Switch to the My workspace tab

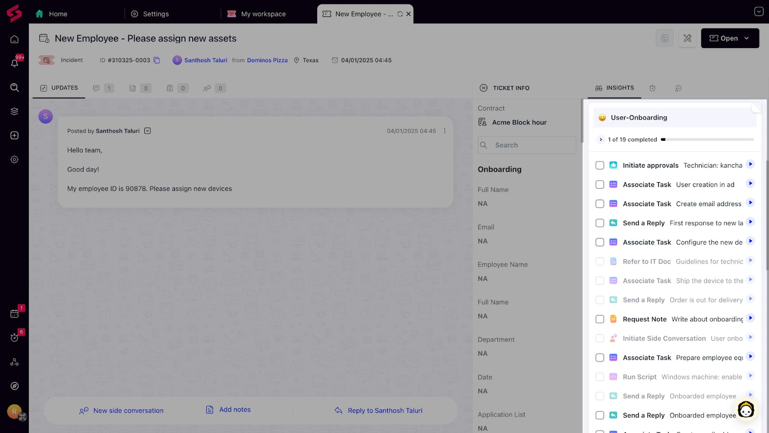257,14
